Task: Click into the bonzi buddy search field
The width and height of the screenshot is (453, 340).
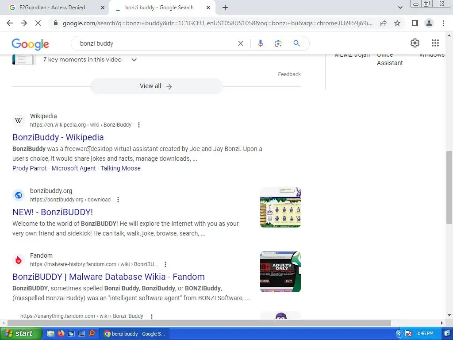Action: pyautogui.click(x=156, y=43)
